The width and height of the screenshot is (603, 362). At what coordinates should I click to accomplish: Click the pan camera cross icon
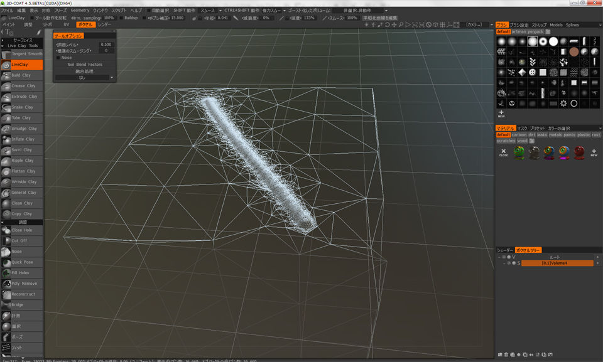pyautogui.click(x=394, y=24)
